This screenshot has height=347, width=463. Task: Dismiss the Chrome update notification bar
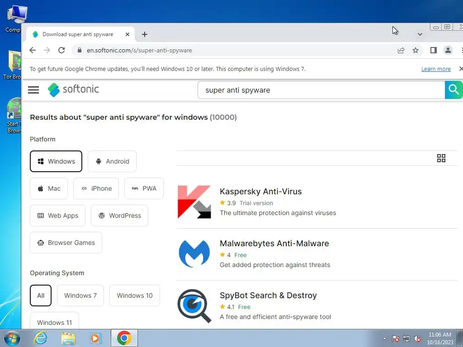(461, 69)
